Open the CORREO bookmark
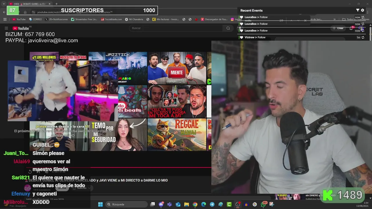The image size is (372, 209). (x=35, y=19)
